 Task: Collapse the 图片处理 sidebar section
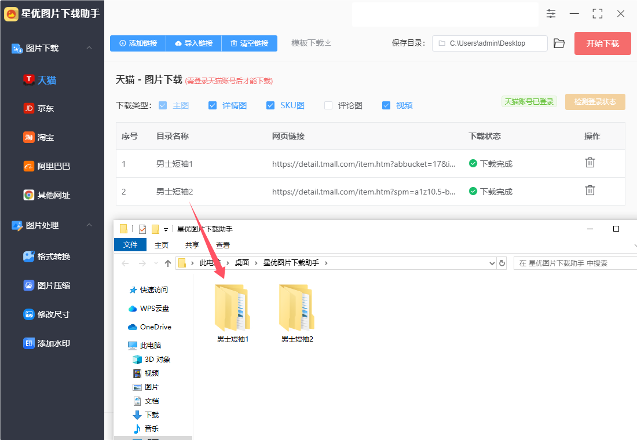coord(89,225)
